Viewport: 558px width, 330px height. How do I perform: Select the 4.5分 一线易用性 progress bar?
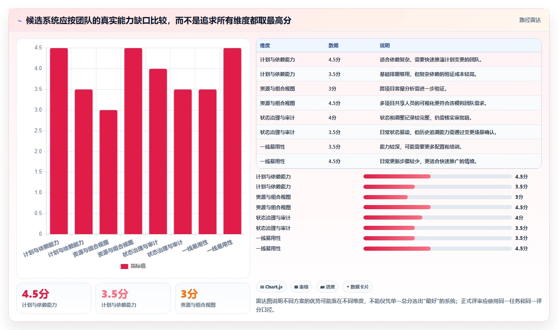437,249
